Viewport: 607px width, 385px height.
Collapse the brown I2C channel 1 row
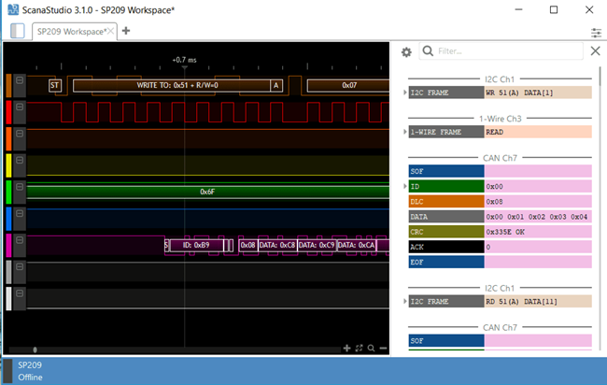[20, 80]
